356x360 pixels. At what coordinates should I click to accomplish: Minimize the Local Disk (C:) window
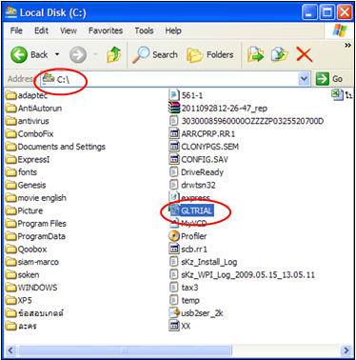tap(309, 13)
